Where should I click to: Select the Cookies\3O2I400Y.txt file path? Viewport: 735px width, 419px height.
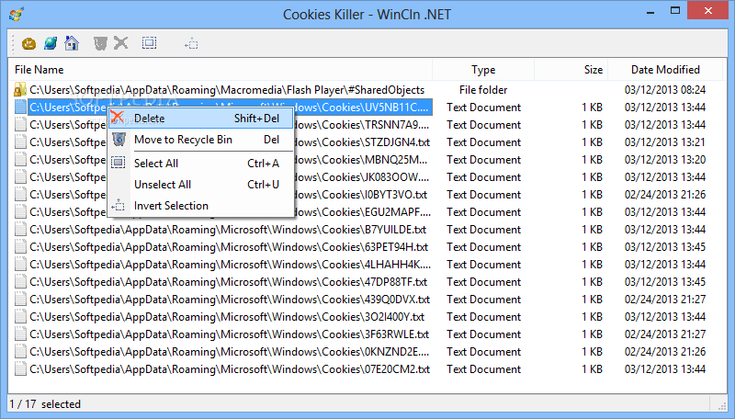(227, 317)
